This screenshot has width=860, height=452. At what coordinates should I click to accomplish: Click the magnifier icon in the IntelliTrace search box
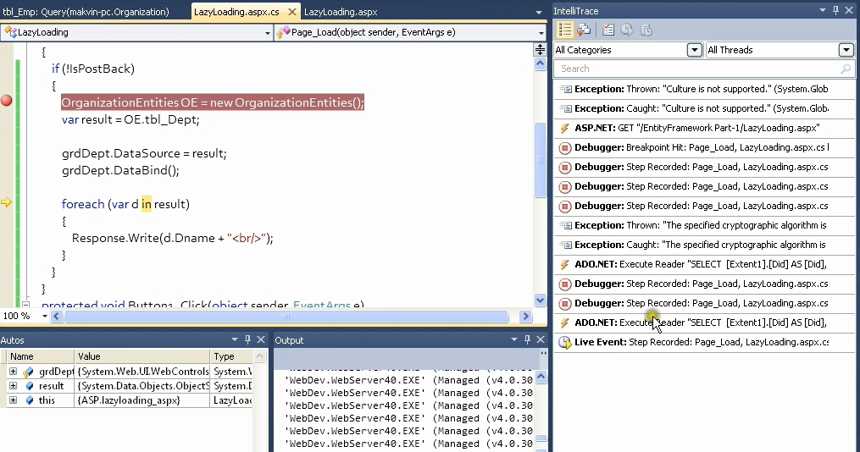click(x=845, y=69)
